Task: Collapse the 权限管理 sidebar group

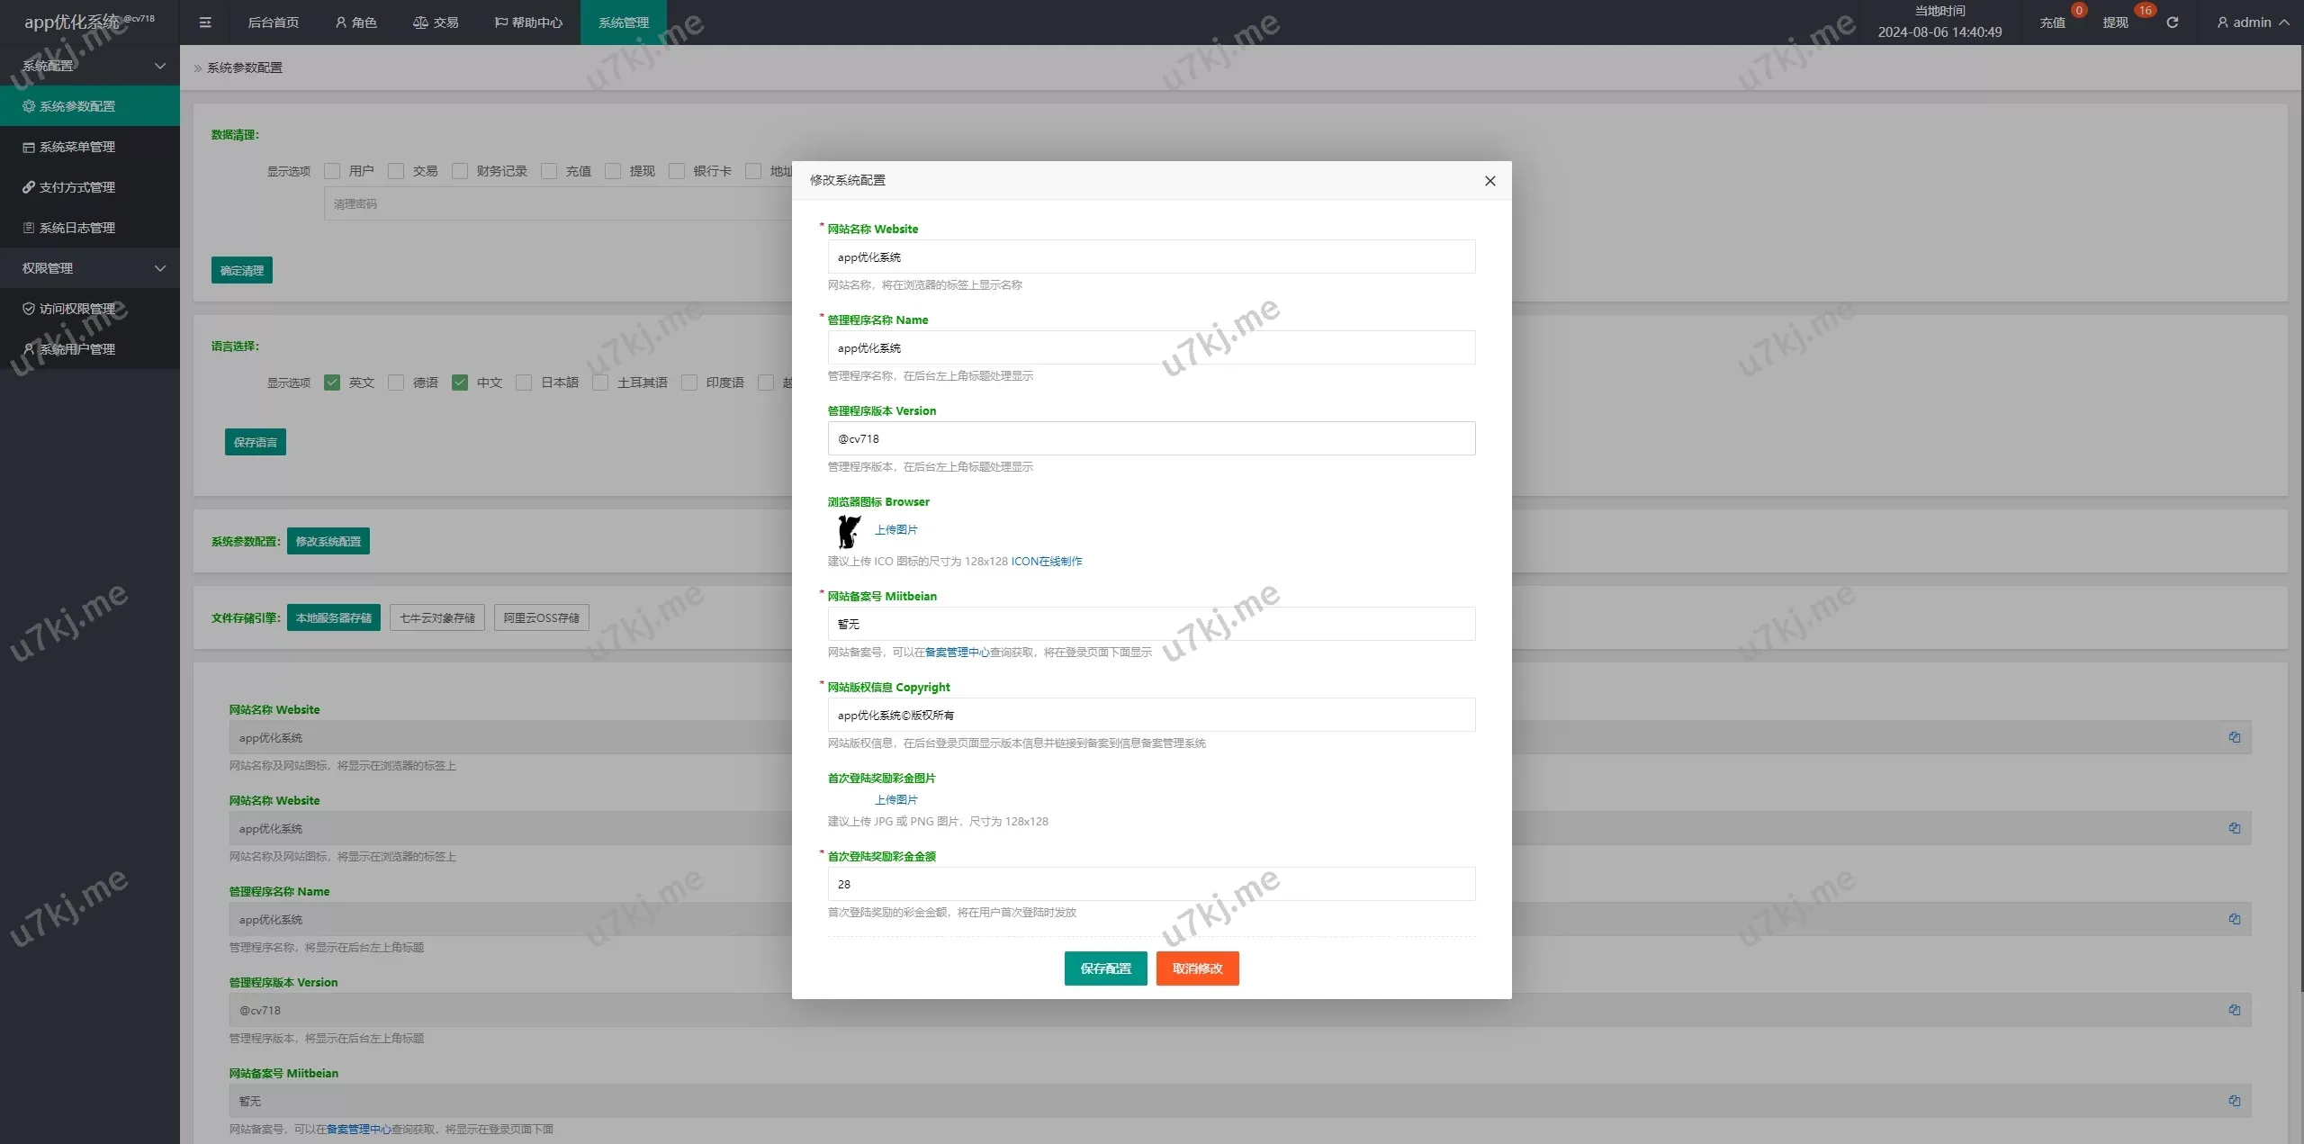Action: pyautogui.click(x=90, y=268)
